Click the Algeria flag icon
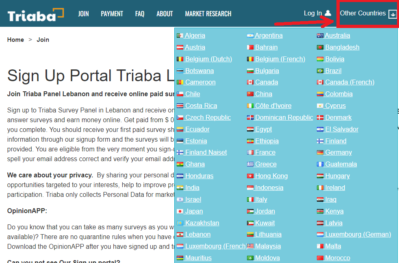399x263 pixels. pyautogui.click(x=180, y=36)
